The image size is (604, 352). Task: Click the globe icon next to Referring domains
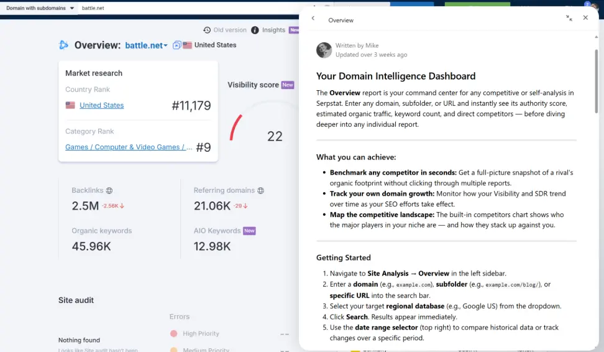click(261, 190)
